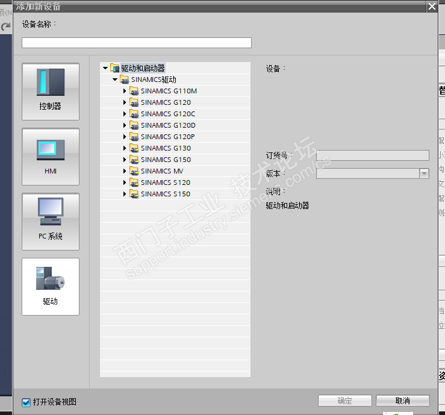Click the 打开设备视图 label text
Screen dimensions: 445x415
click(54, 402)
